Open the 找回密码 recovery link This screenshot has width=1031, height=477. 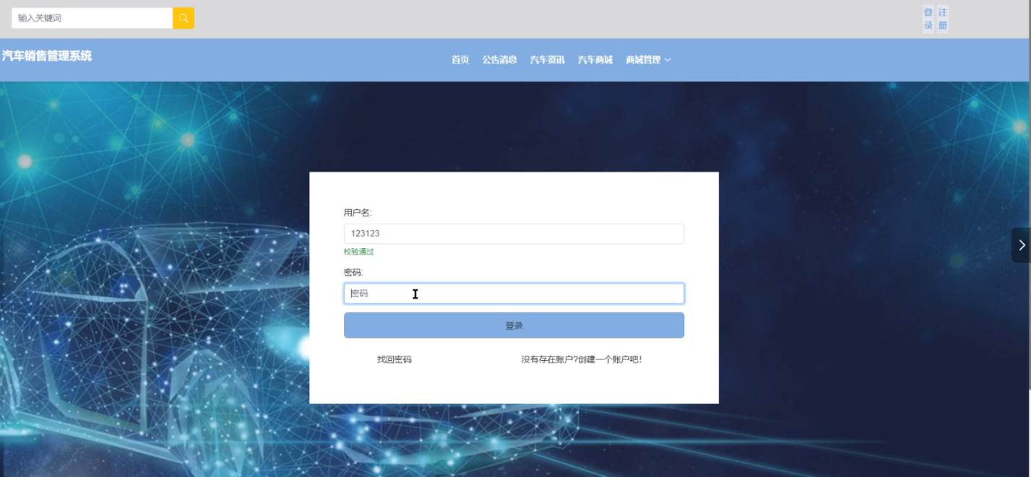coord(394,358)
